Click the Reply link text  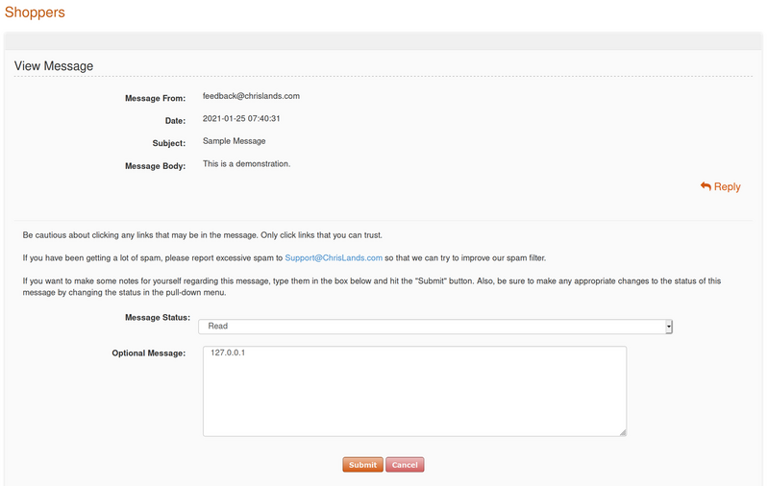pyautogui.click(x=727, y=186)
